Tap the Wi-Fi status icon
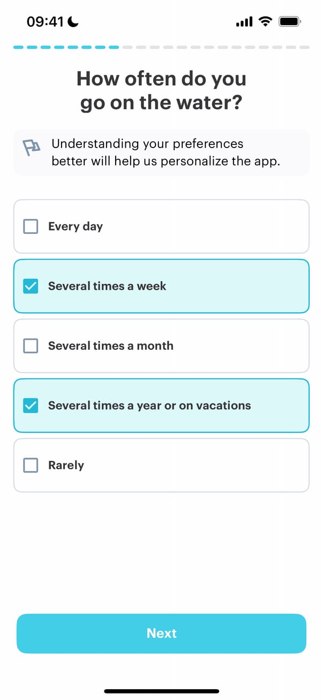The image size is (323, 700). (265, 21)
